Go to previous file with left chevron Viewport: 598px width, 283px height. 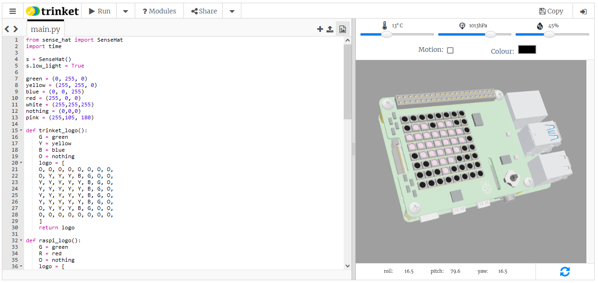click(7, 29)
